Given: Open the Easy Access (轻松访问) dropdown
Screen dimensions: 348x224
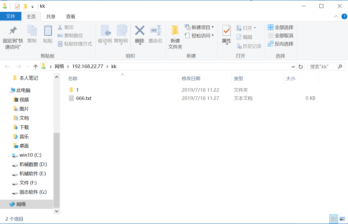Looking at the screenshot, I should point(199,35).
